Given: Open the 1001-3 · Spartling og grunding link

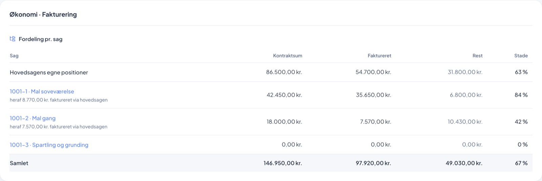Looking at the screenshot, I should (x=49, y=145).
